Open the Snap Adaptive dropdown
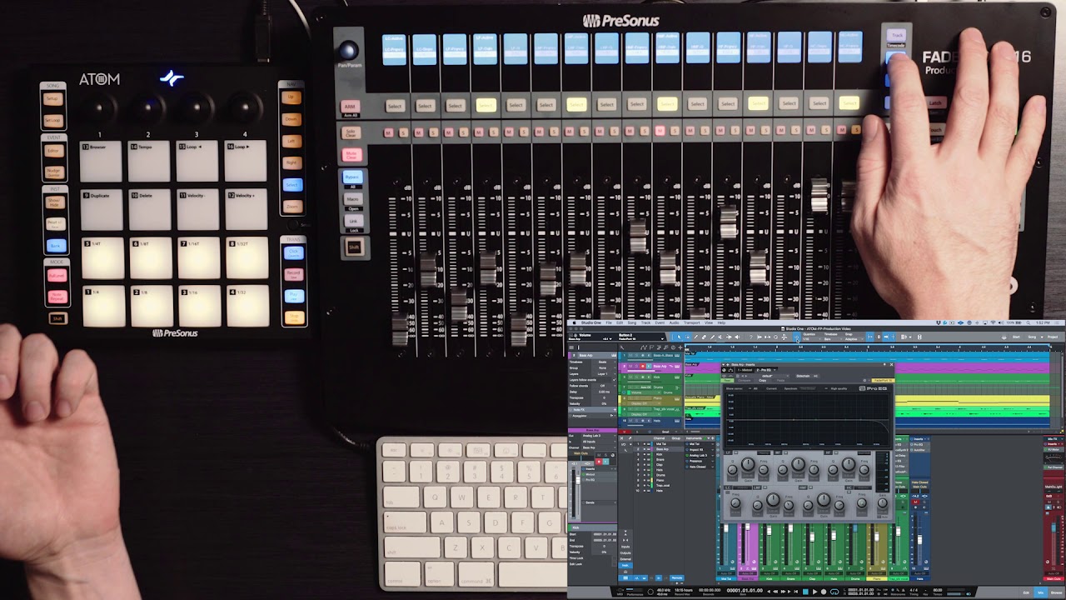Viewport: 1066px width, 600px height. [854, 340]
